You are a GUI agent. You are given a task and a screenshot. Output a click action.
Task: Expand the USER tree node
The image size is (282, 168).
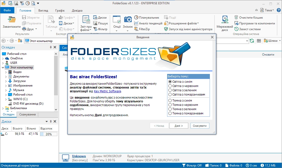point(3,63)
